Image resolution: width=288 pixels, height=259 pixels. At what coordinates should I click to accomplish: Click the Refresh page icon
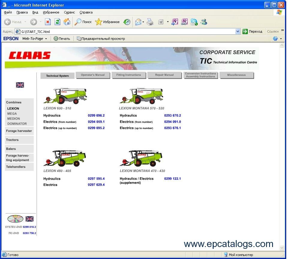point(58,22)
